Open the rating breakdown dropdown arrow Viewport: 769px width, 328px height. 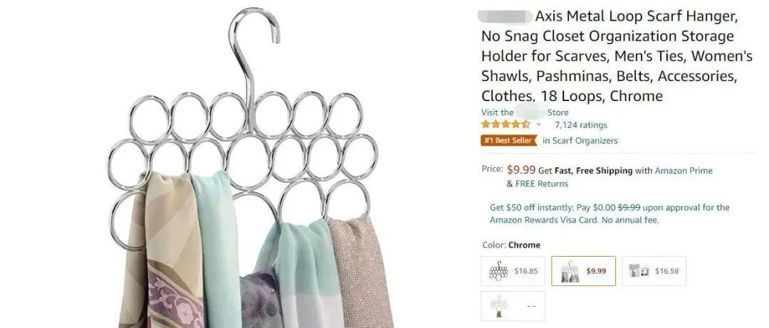(538, 125)
